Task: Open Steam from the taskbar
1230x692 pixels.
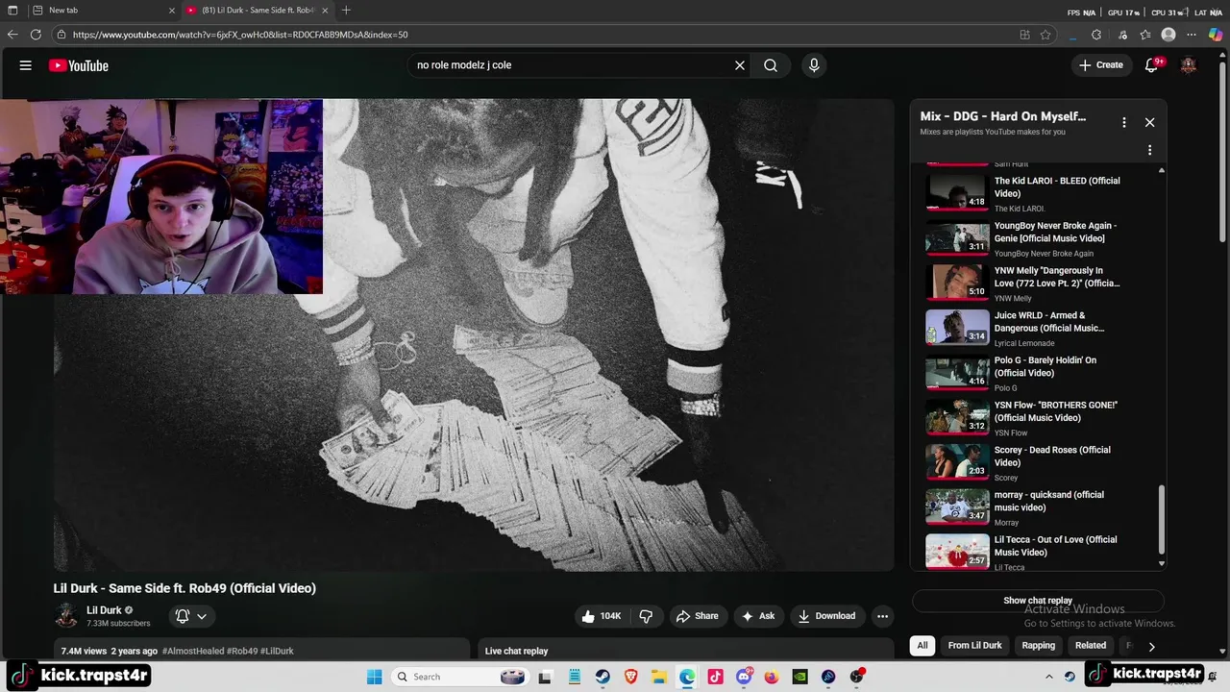Action: pos(603,677)
